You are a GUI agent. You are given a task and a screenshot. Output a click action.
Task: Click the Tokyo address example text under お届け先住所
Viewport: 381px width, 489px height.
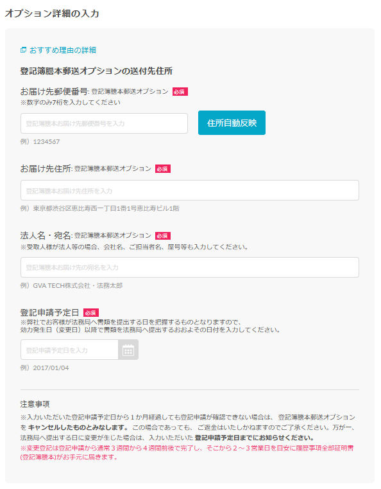pos(99,208)
